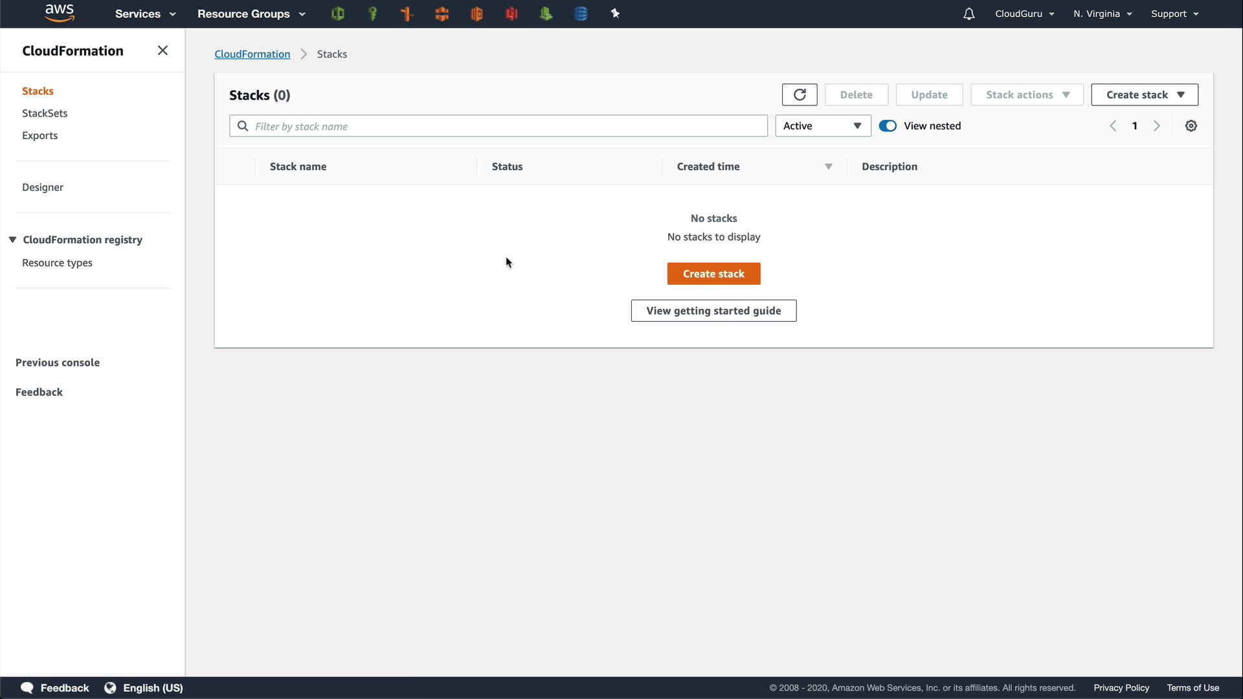
Task: Click the white pushpin icon in the navbar
Action: (x=616, y=14)
